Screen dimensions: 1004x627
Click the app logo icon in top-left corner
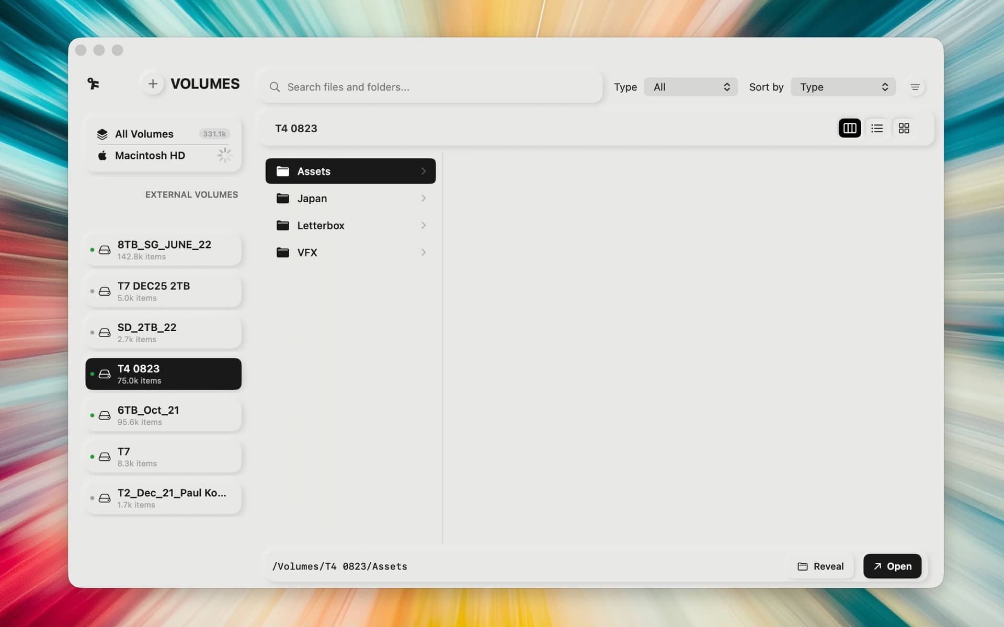[x=93, y=85]
